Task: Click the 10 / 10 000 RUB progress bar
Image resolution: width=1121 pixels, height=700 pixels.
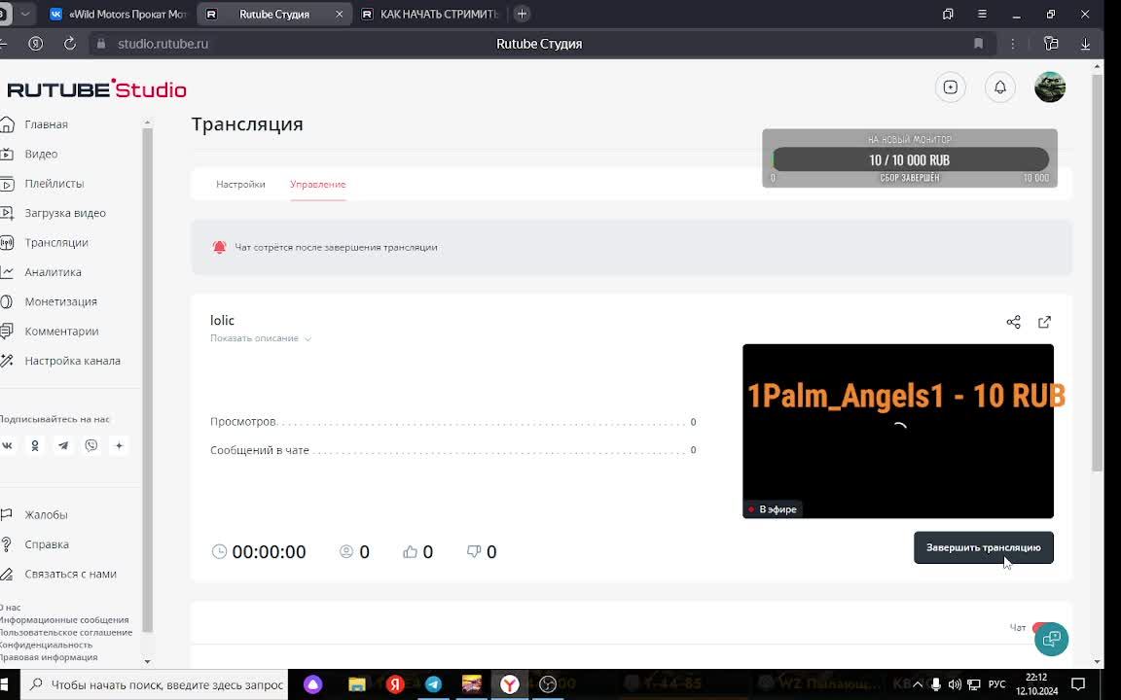Action: pyautogui.click(x=910, y=159)
